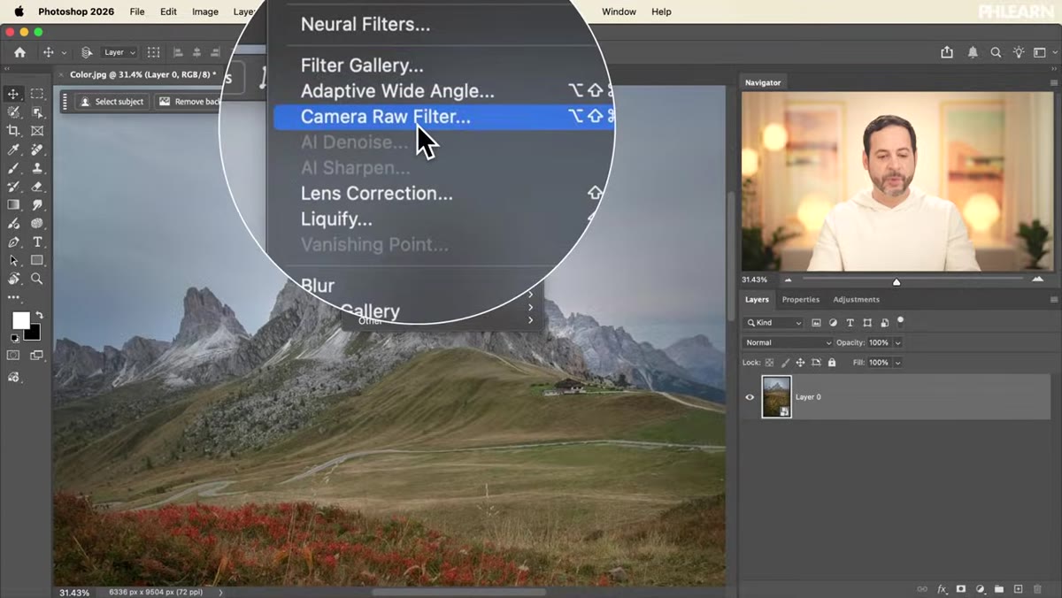This screenshot has height=598, width=1062.
Task: Open the Move tool preset picker chevron
Action: click(x=64, y=53)
